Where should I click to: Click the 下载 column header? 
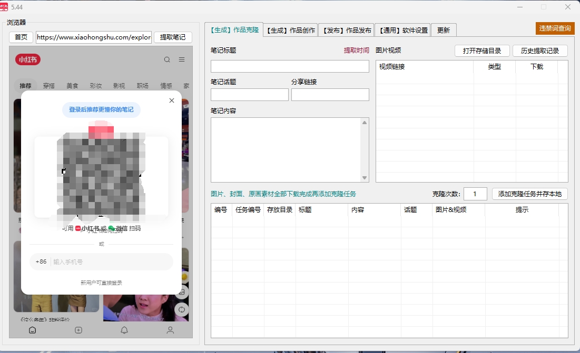coord(537,66)
